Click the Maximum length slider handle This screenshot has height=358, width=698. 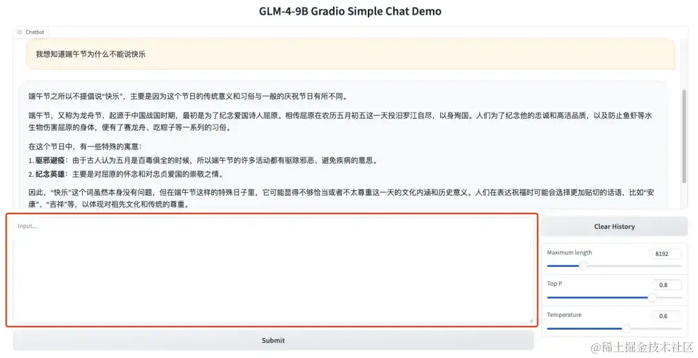(x=583, y=266)
